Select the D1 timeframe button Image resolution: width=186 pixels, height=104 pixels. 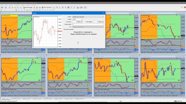pos(48,10)
